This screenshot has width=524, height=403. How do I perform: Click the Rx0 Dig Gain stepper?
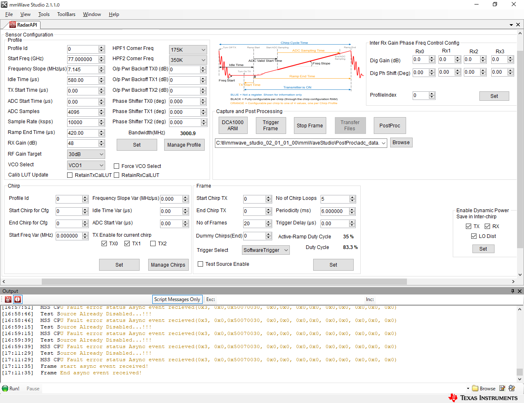coord(431,59)
